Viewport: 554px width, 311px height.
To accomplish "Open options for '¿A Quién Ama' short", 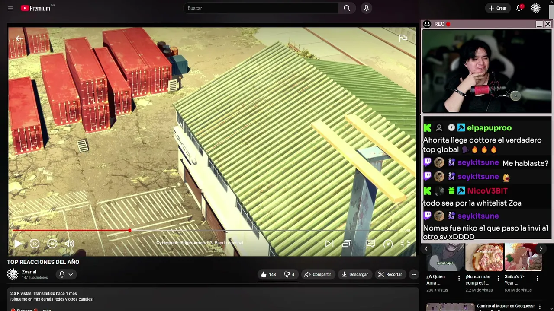I will [x=459, y=279].
